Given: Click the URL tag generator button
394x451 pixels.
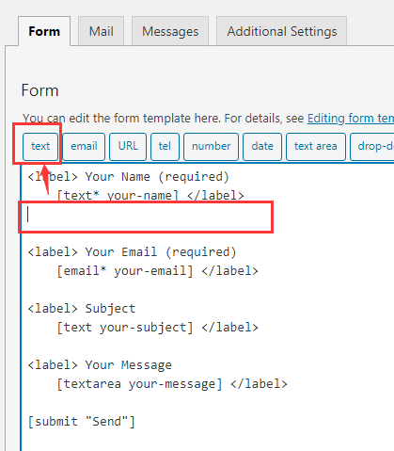Looking at the screenshot, I should 128,146.
